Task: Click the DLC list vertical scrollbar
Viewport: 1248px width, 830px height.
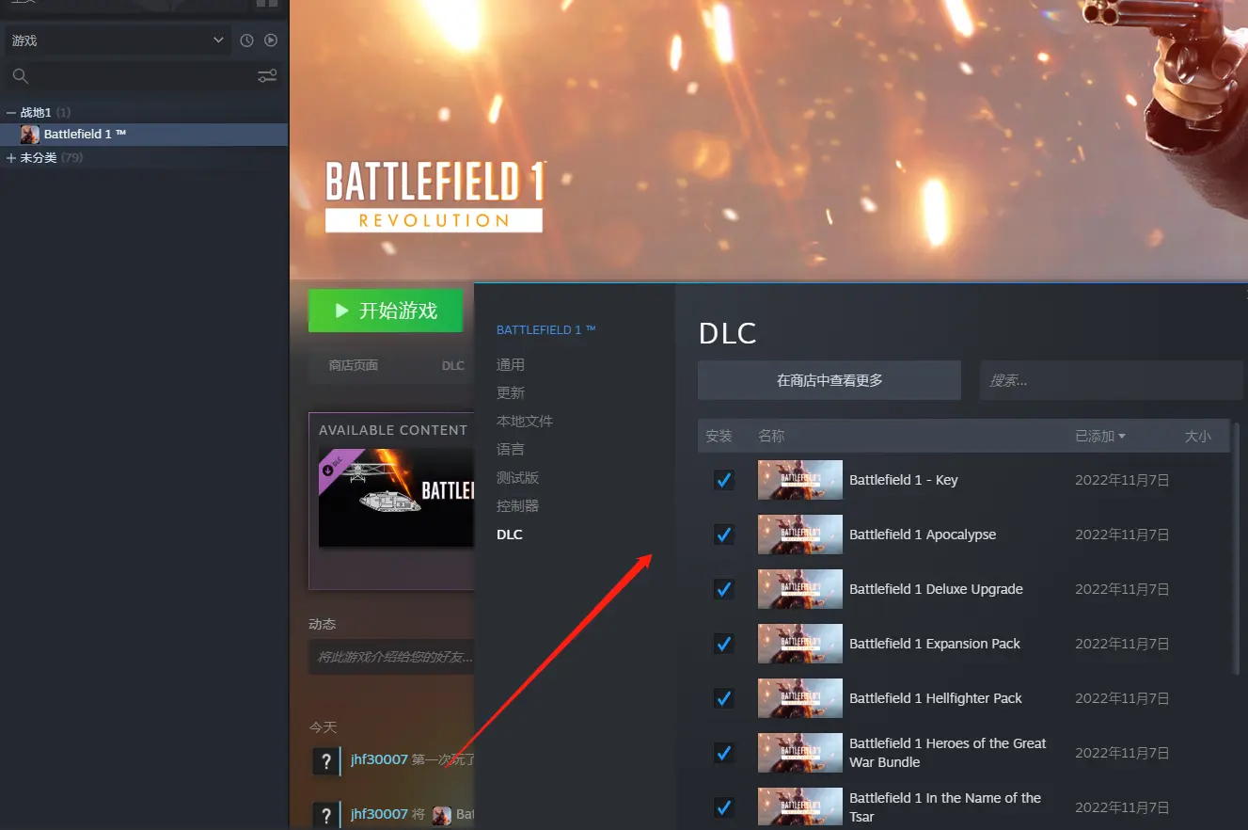Action: [x=1236, y=548]
